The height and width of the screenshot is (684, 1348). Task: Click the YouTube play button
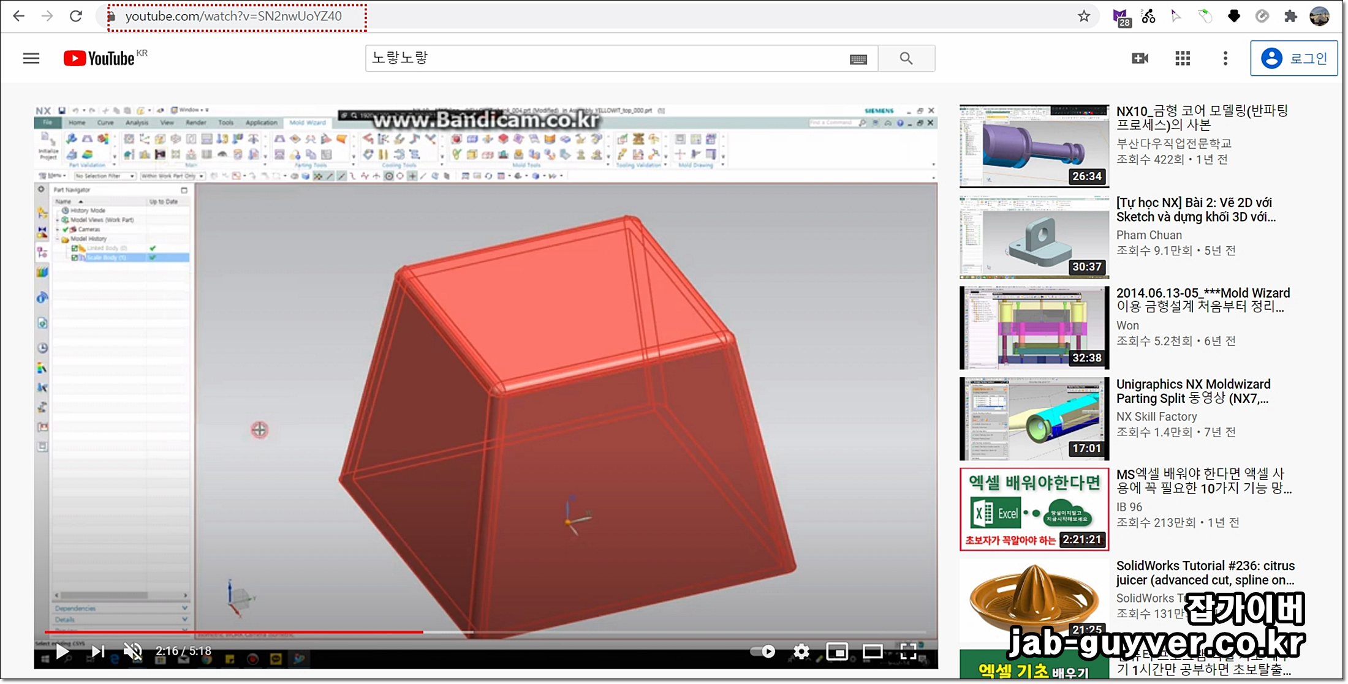click(62, 651)
